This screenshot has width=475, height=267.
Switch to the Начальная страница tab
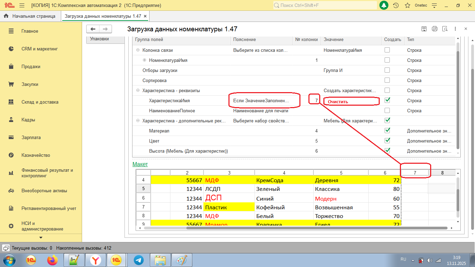click(33, 16)
